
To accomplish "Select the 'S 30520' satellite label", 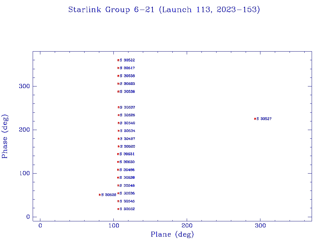I will point(127,146).
